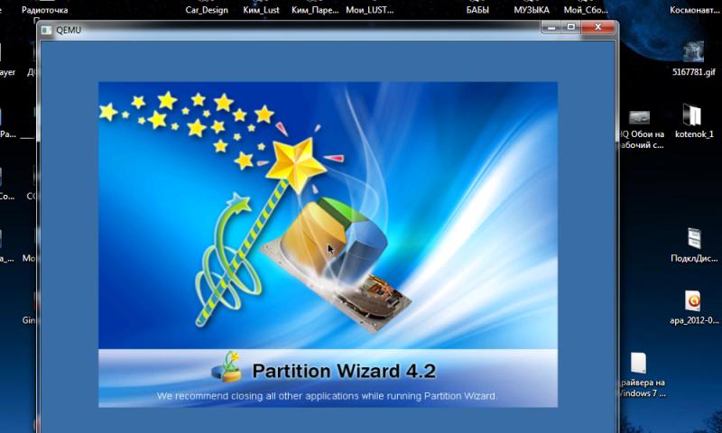Select the Драйвера на Windows 7 icon
Image resolution: width=722 pixels, height=433 pixels.
[x=639, y=364]
